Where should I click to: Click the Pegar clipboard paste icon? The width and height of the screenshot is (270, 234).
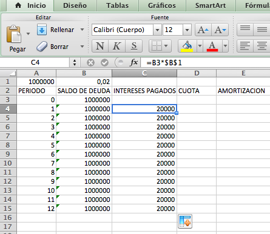[x=14, y=34]
